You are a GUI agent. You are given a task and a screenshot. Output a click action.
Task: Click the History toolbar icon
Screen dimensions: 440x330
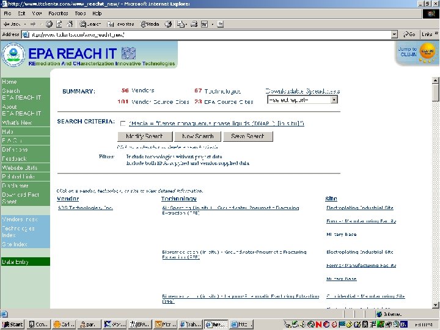click(x=168, y=24)
